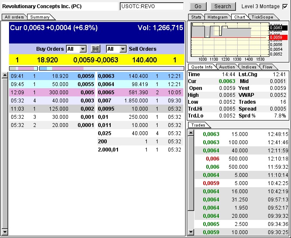
Task: Show the Flow tab
Action: [x=267, y=67]
